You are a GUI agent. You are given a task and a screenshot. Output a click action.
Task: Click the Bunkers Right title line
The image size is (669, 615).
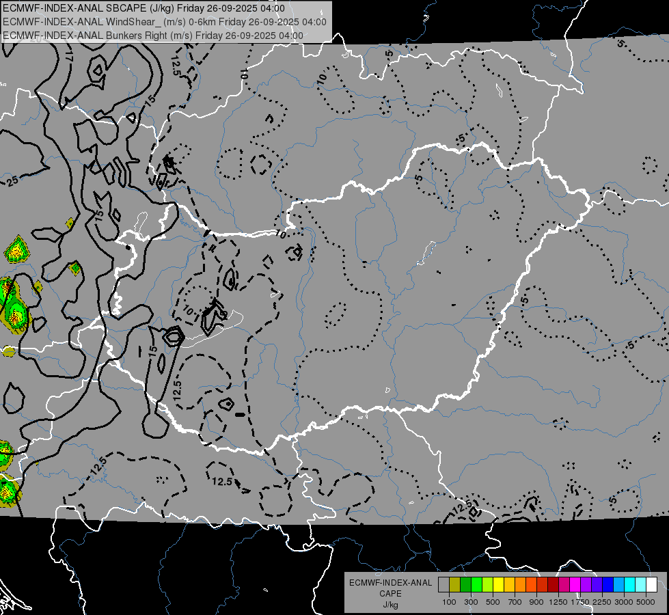click(x=153, y=36)
